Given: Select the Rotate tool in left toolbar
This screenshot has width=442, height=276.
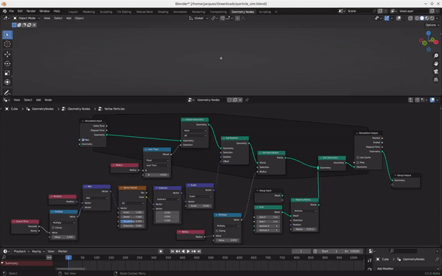Looking at the screenshot, I should (7, 63).
